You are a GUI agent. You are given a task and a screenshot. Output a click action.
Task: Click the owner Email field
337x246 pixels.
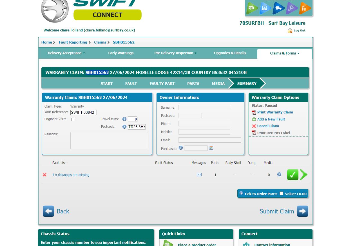click(x=209, y=140)
